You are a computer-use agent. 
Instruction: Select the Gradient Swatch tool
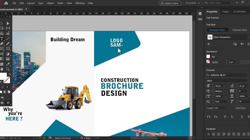point(2,59)
